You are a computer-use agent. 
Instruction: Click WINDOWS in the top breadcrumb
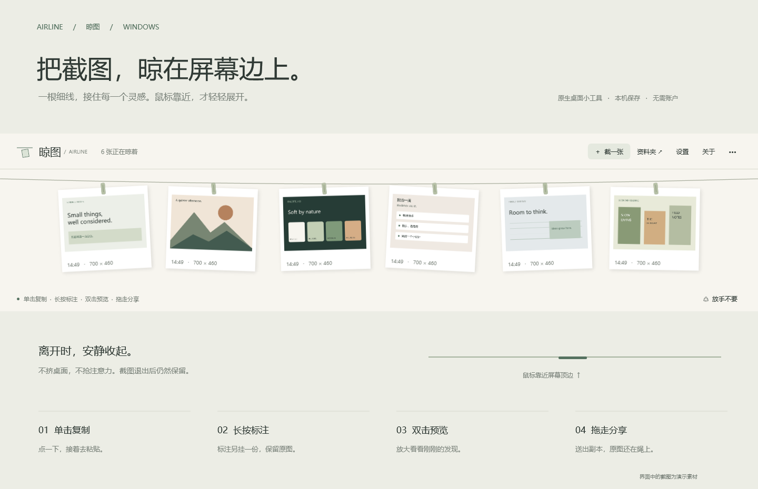pyautogui.click(x=141, y=27)
